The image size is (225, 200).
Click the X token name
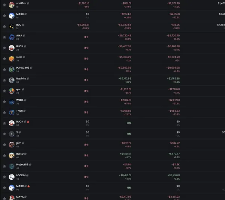(x=17, y=132)
